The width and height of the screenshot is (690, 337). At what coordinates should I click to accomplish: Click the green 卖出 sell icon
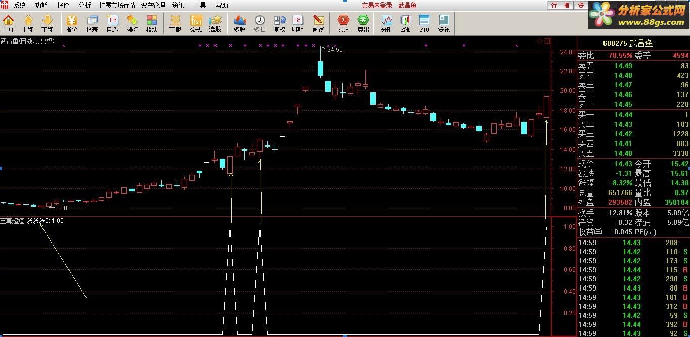pyautogui.click(x=363, y=24)
